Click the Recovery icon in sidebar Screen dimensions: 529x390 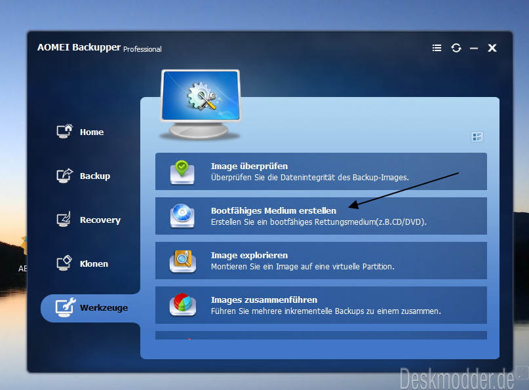(x=64, y=220)
